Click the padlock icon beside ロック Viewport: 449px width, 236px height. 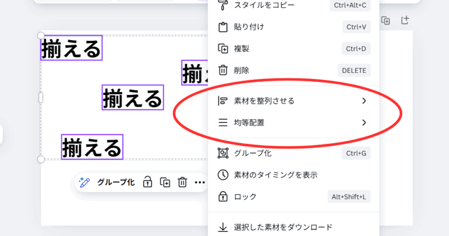coord(223,197)
